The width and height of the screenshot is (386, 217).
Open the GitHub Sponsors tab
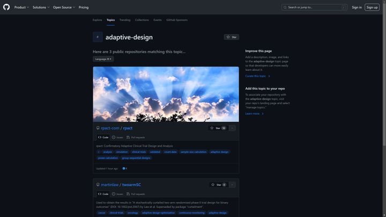pyautogui.click(x=177, y=20)
